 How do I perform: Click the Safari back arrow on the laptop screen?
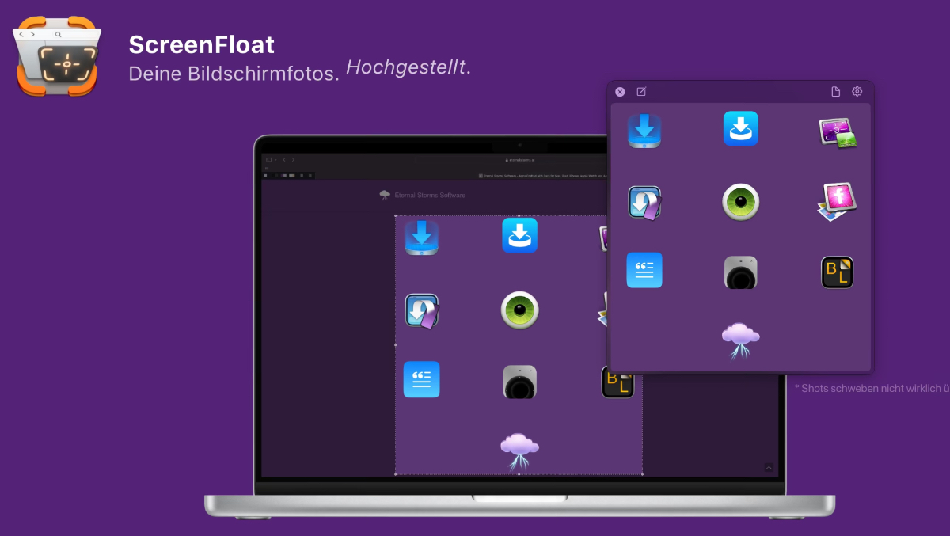click(x=283, y=159)
